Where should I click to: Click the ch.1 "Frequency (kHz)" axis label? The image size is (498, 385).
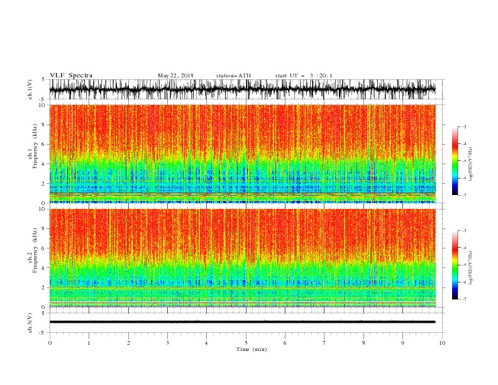click(35, 145)
